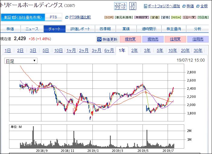This screenshot has height=154, width=212.
Task: Switch chart range to 5年
Action: 160,50
